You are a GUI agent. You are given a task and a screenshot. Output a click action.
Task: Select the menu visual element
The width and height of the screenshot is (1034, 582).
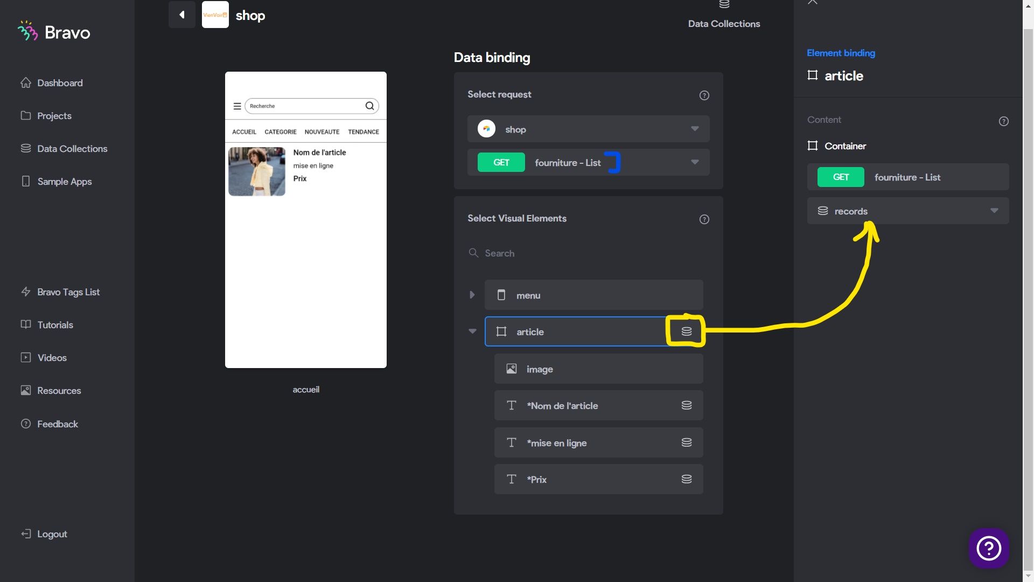[x=593, y=295]
